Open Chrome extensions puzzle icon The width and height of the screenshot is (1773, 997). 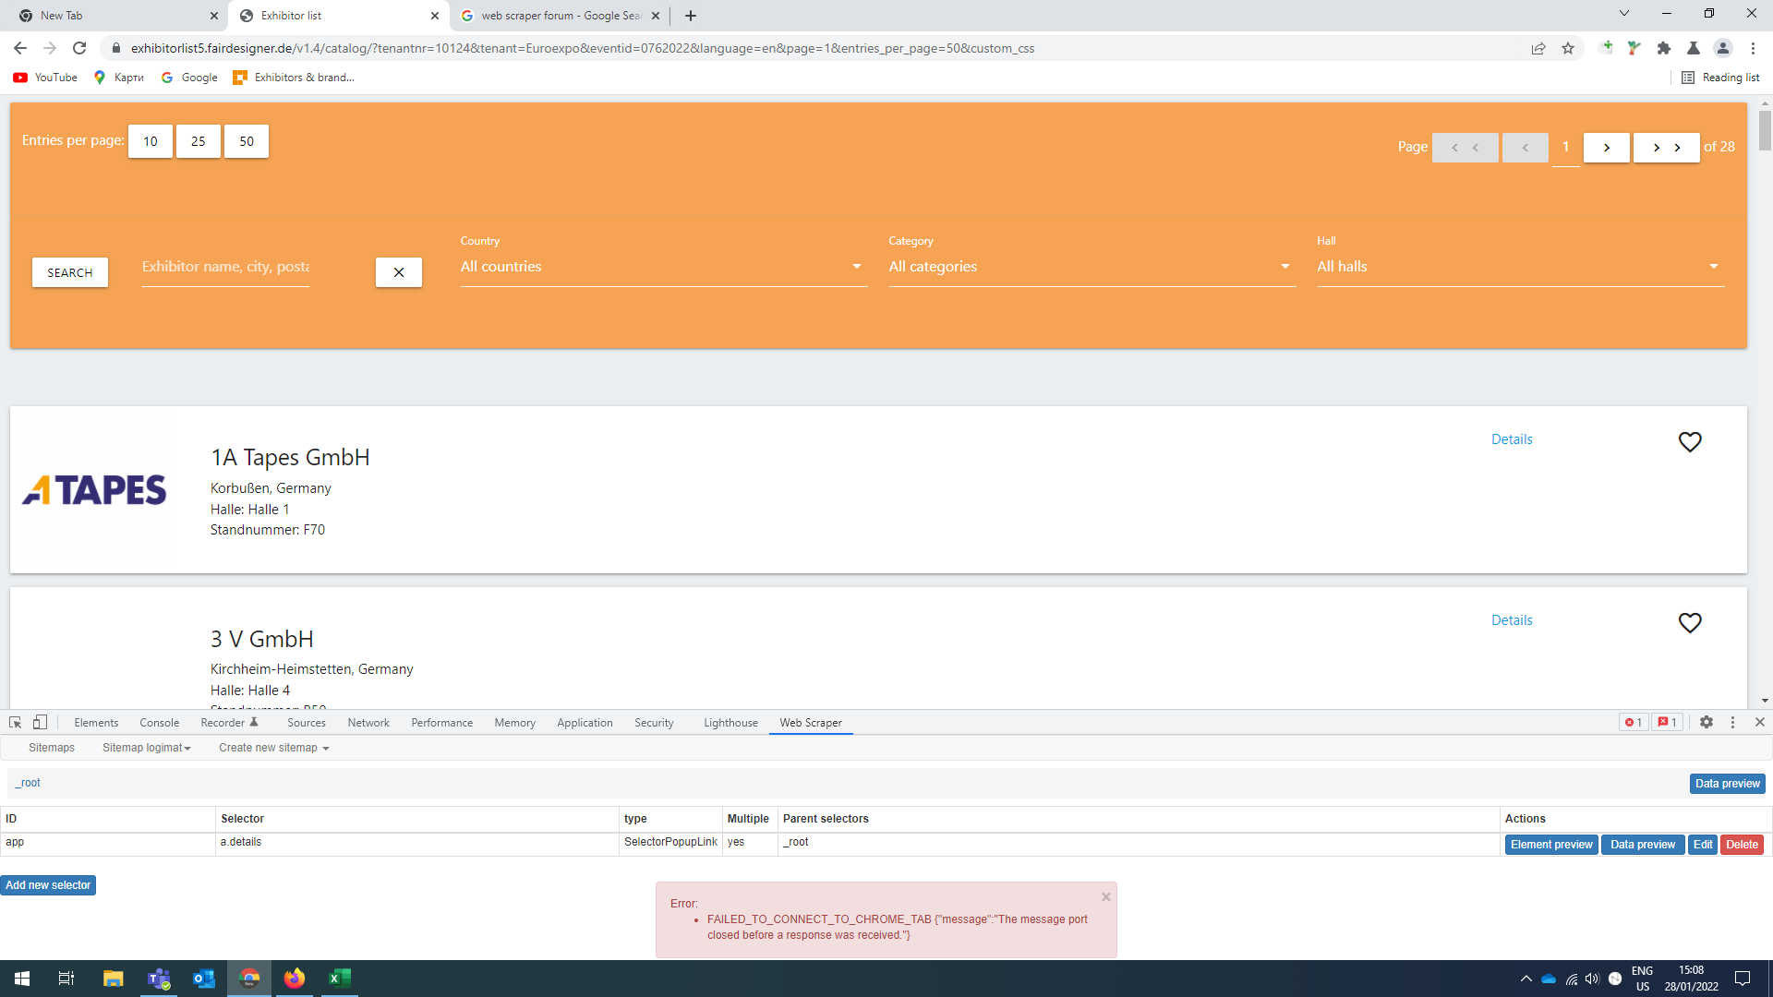[1663, 48]
